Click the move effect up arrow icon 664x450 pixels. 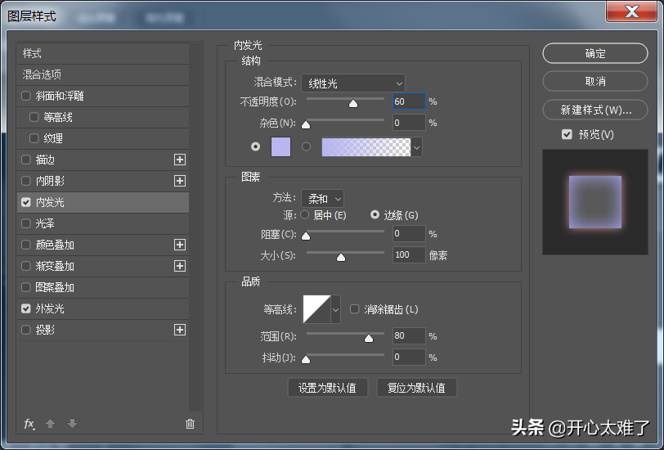click(51, 423)
